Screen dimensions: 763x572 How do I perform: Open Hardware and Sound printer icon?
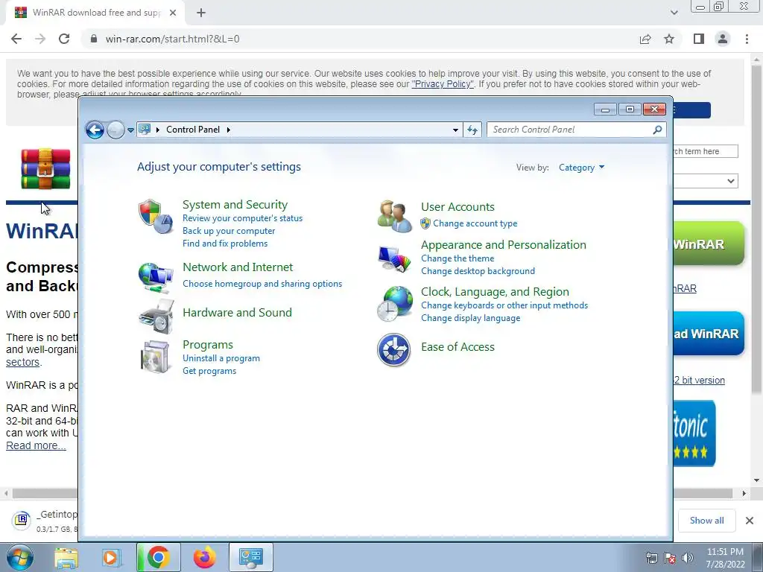tap(156, 317)
